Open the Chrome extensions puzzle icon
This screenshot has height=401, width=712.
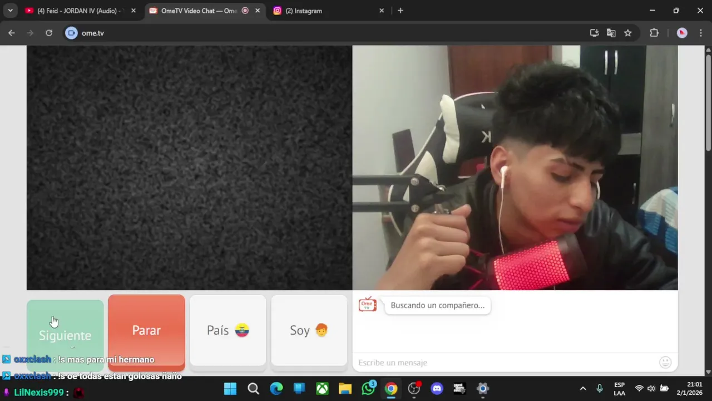click(x=654, y=33)
